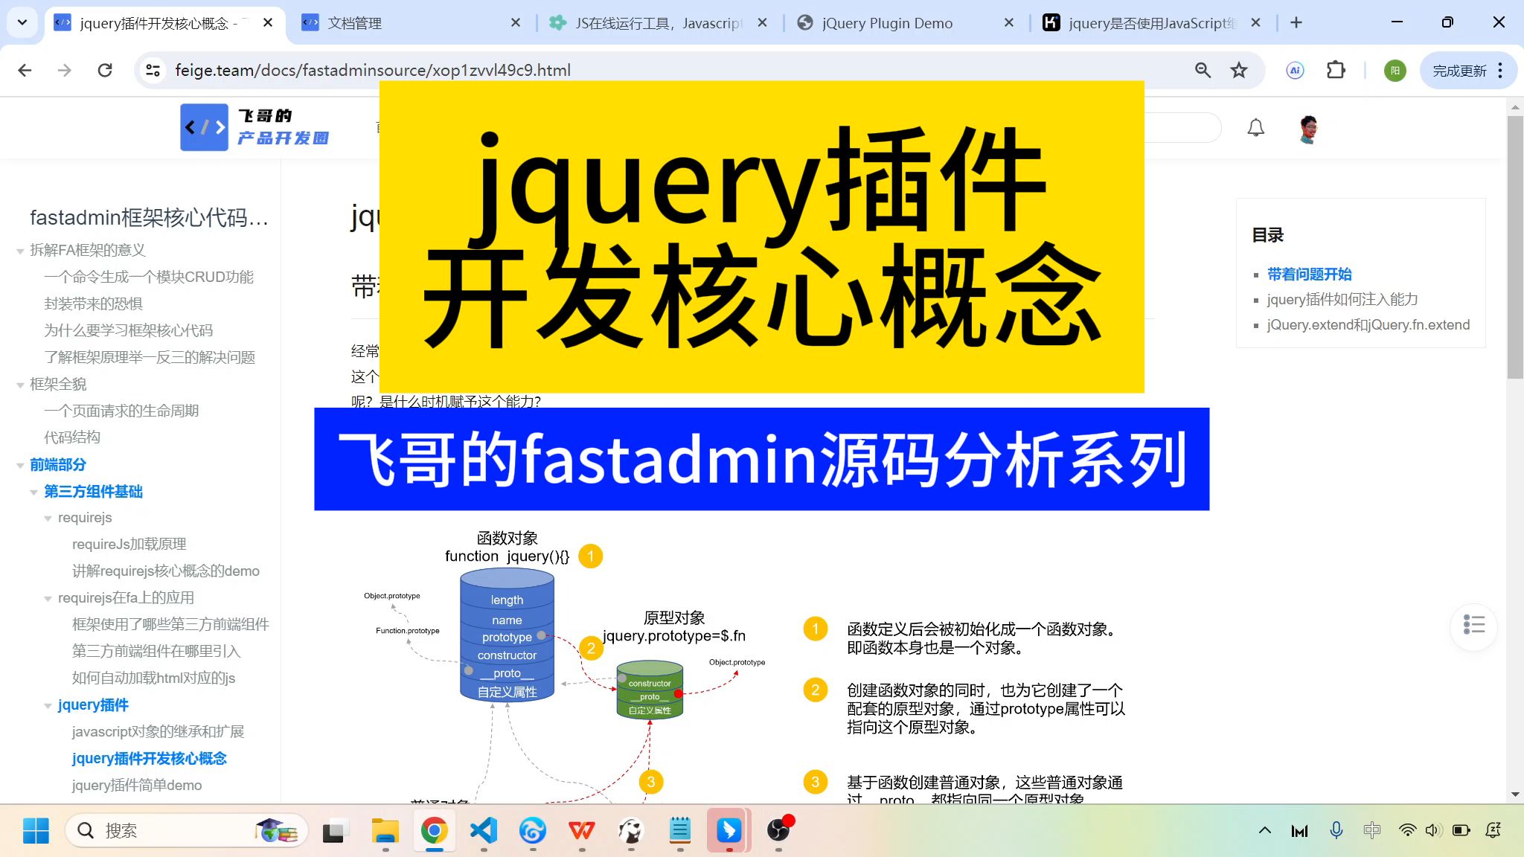Bookmark this page with star icon

1238,70
